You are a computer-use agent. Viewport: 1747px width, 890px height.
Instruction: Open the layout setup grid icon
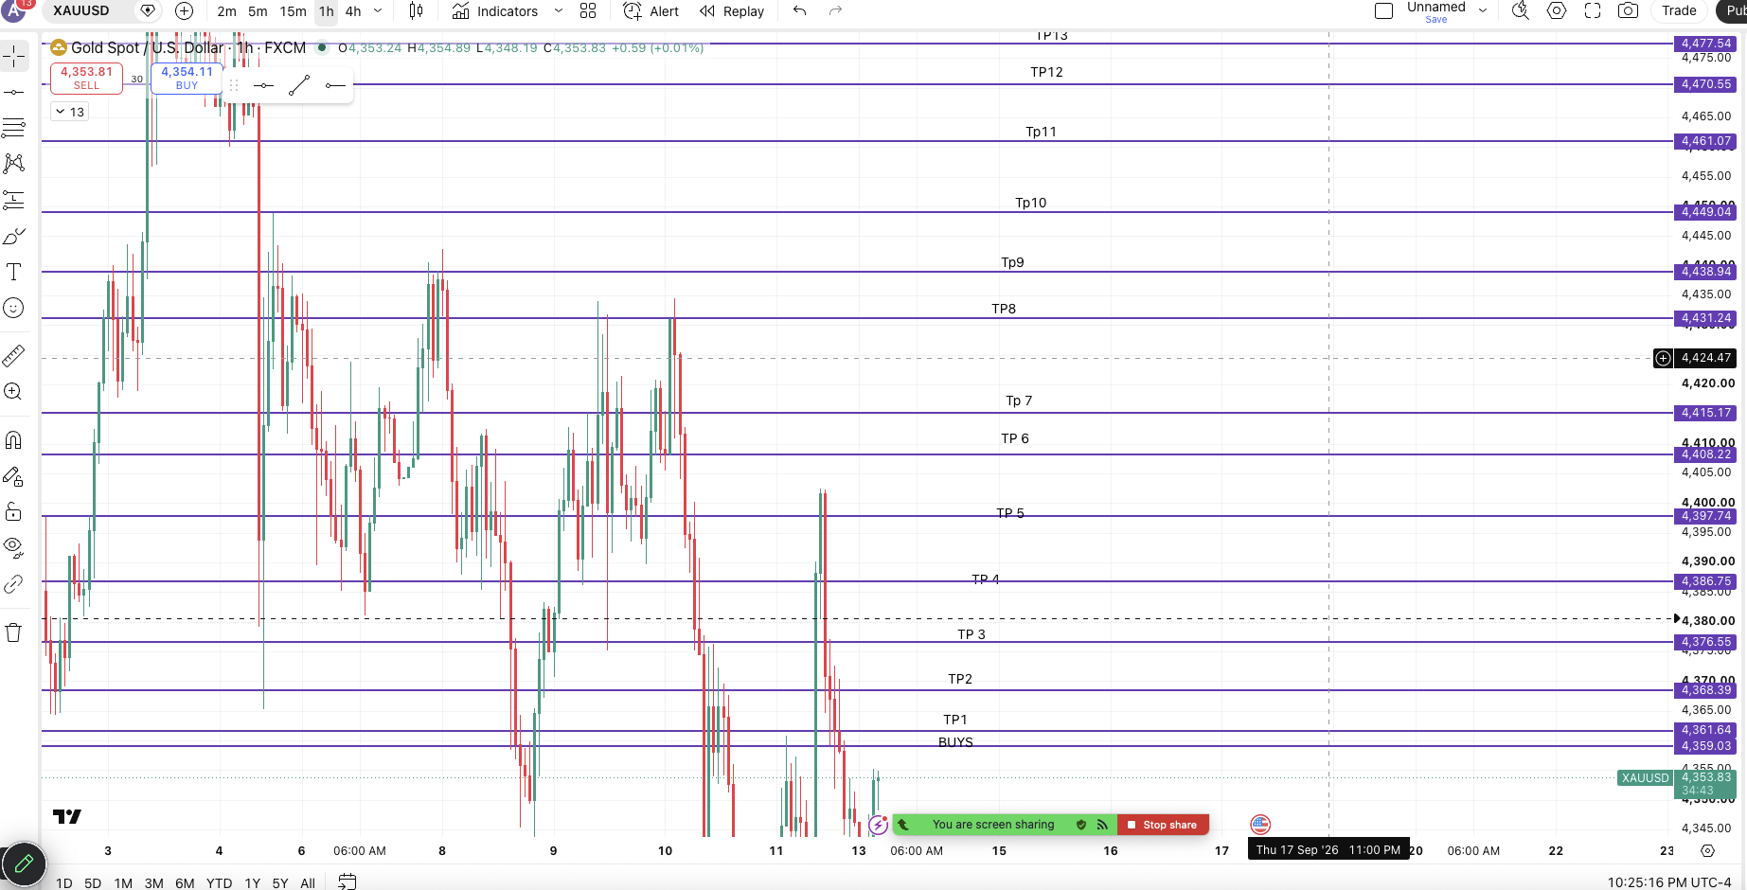pyautogui.click(x=588, y=11)
